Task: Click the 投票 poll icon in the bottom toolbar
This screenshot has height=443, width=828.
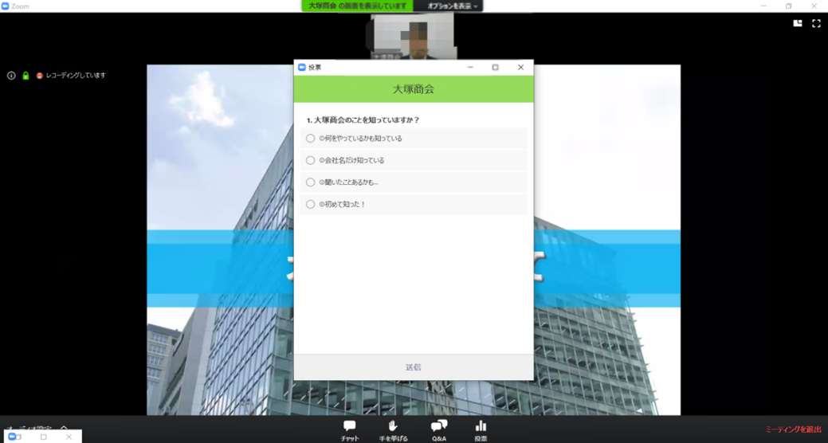Action: click(x=481, y=429)
